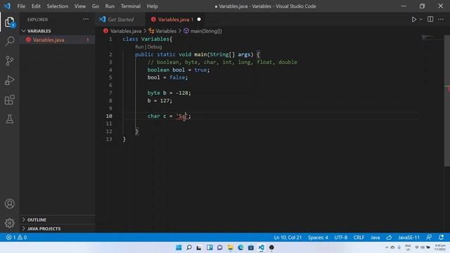450x253 pixels.
Task: Click VS Code icon in taskbar
Action: pos(261,247)
